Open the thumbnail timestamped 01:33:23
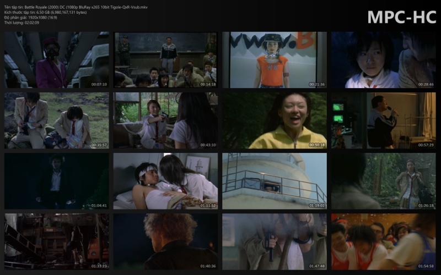 pyautogui.click(x=57, y=241)
